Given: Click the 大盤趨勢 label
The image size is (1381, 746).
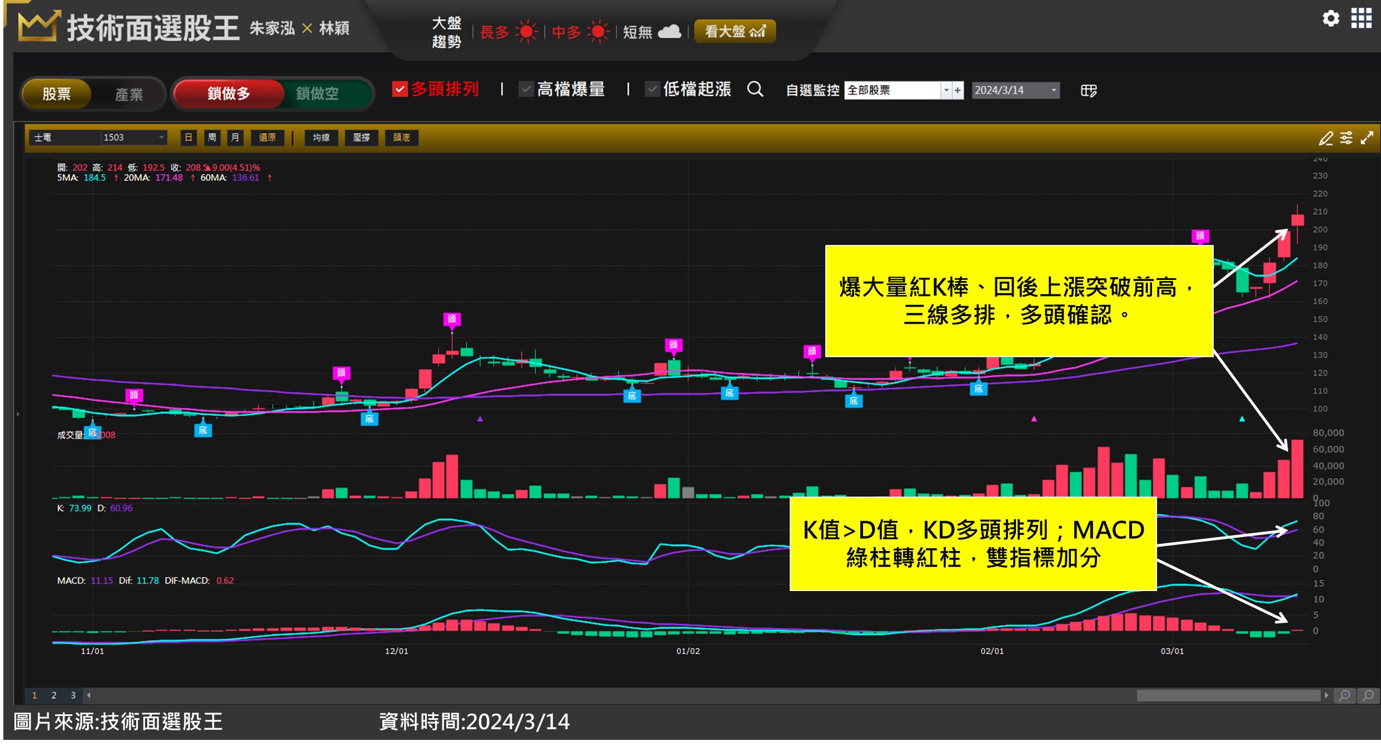Looking at the screenshot, I should tap(447, 32).
